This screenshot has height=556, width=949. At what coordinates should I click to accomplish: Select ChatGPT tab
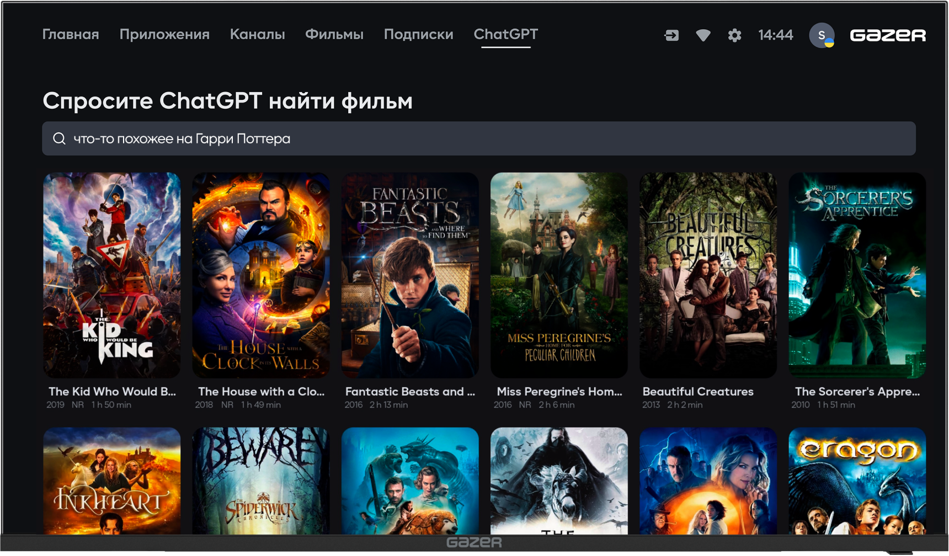click(x=505, y=34)
